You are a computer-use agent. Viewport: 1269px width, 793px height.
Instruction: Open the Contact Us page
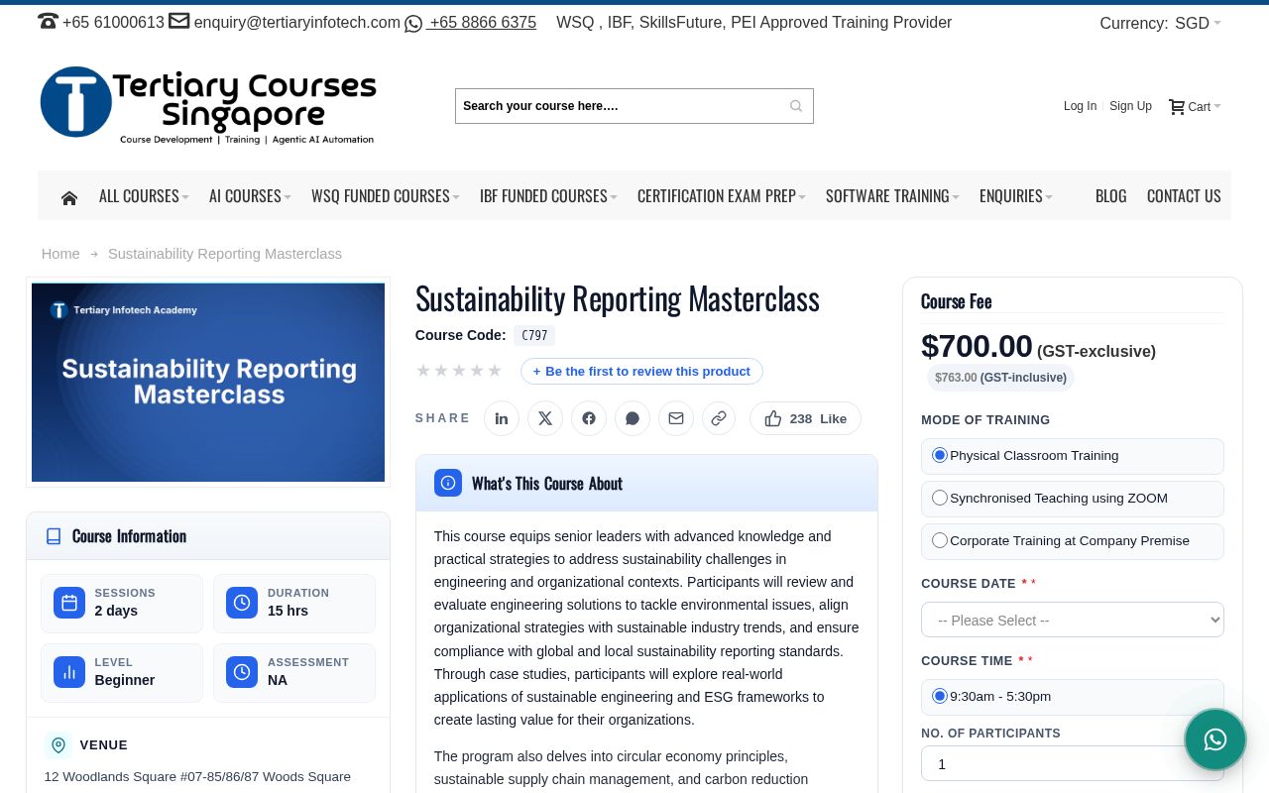pos(1184,196)
